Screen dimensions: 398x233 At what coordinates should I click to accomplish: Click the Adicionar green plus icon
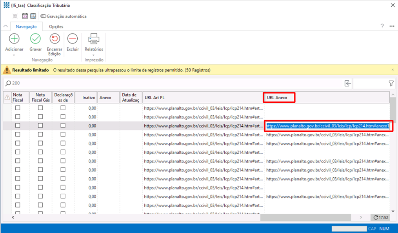(x=14, y=39)
